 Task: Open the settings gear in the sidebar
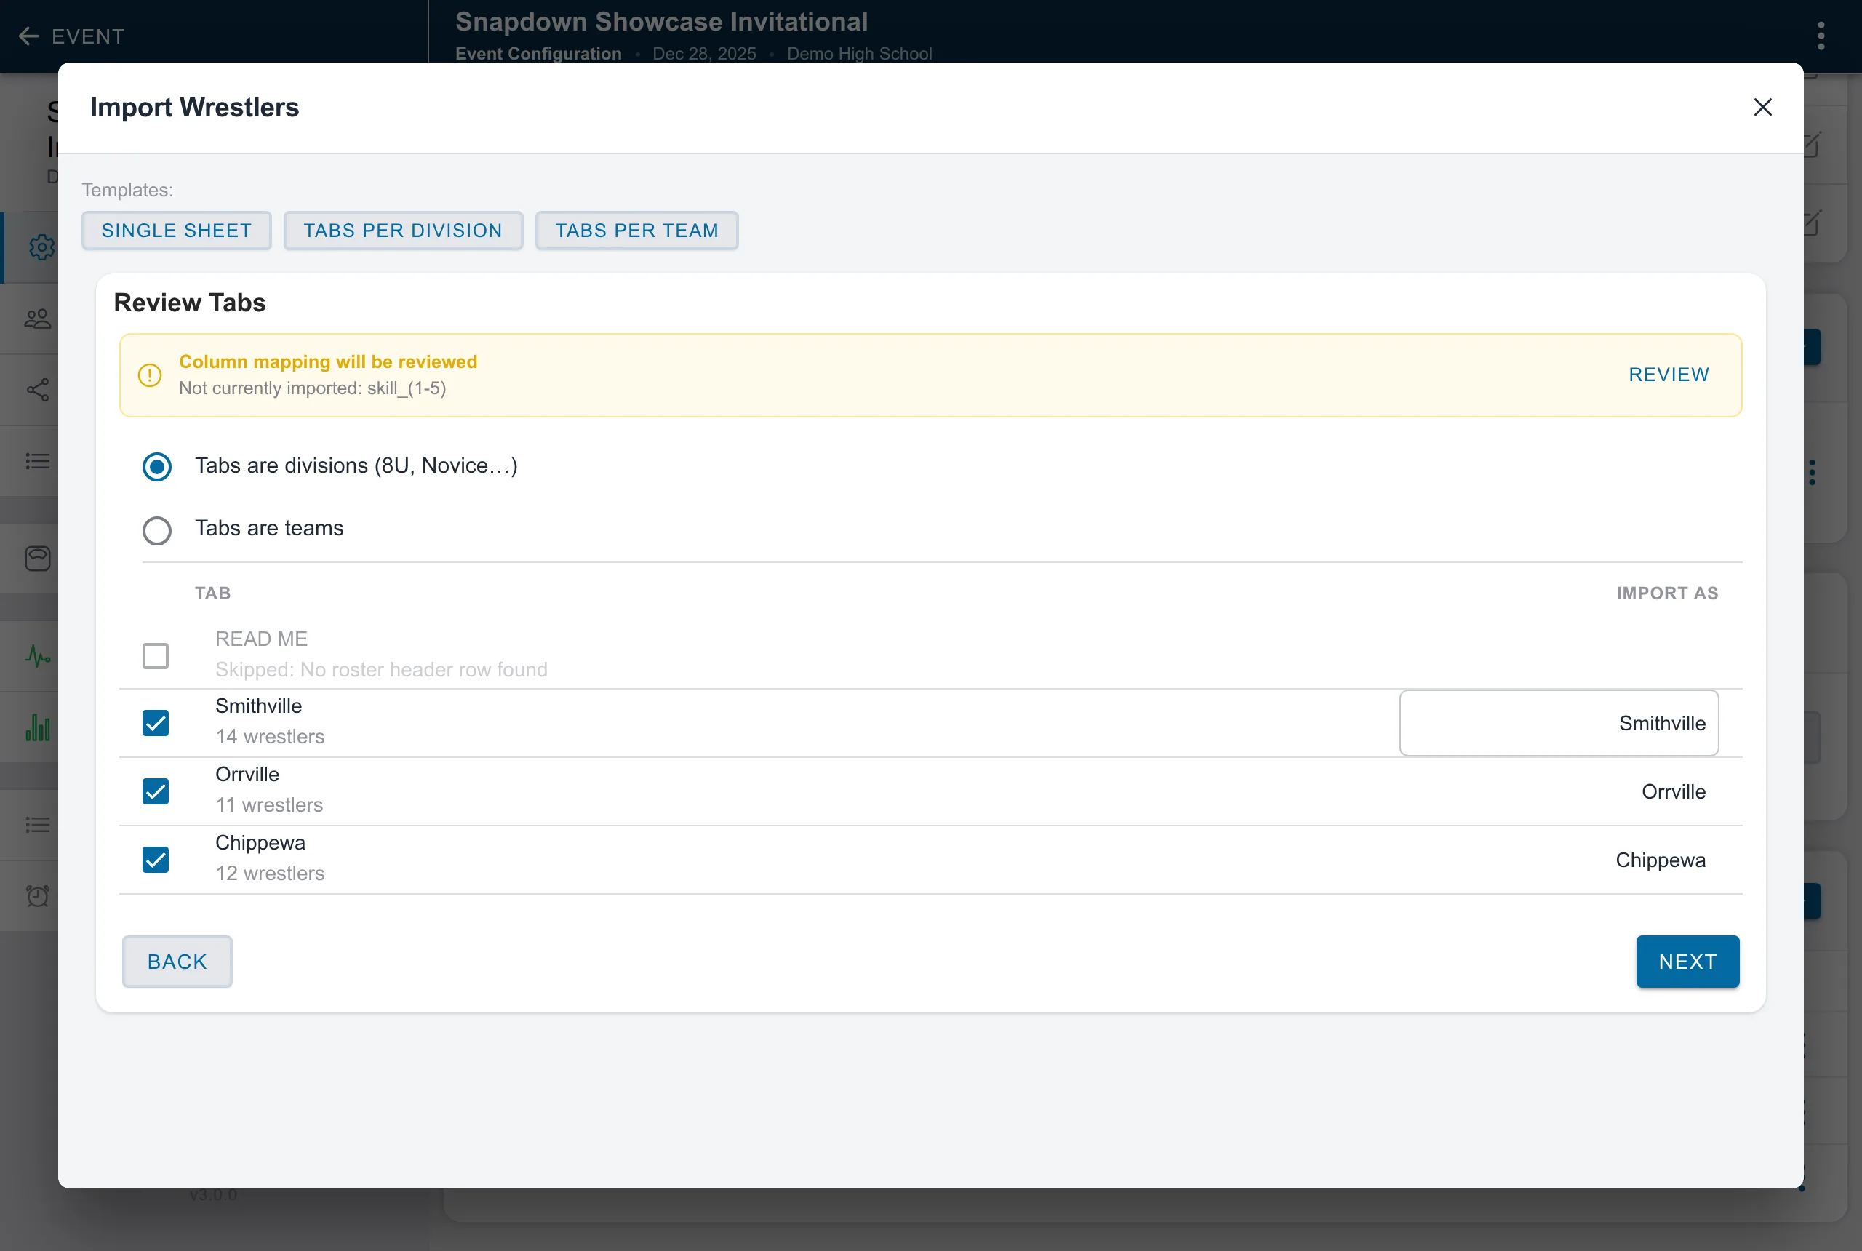(x=41, y=247)
